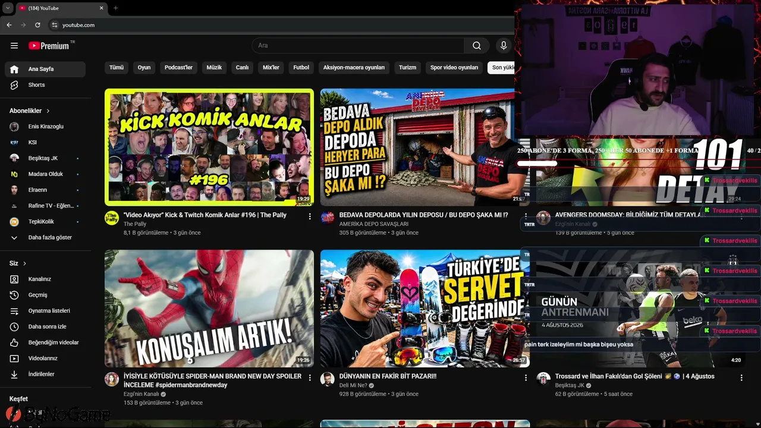
Task: Select the Müzik filter chip
Action: pyautogui.click(x=214, y=68)
